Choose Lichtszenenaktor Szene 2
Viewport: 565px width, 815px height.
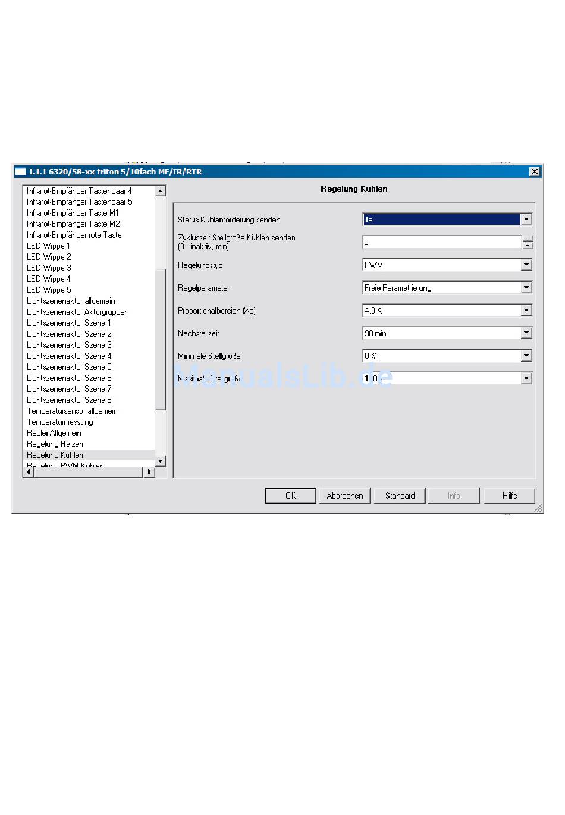point(69,334)
